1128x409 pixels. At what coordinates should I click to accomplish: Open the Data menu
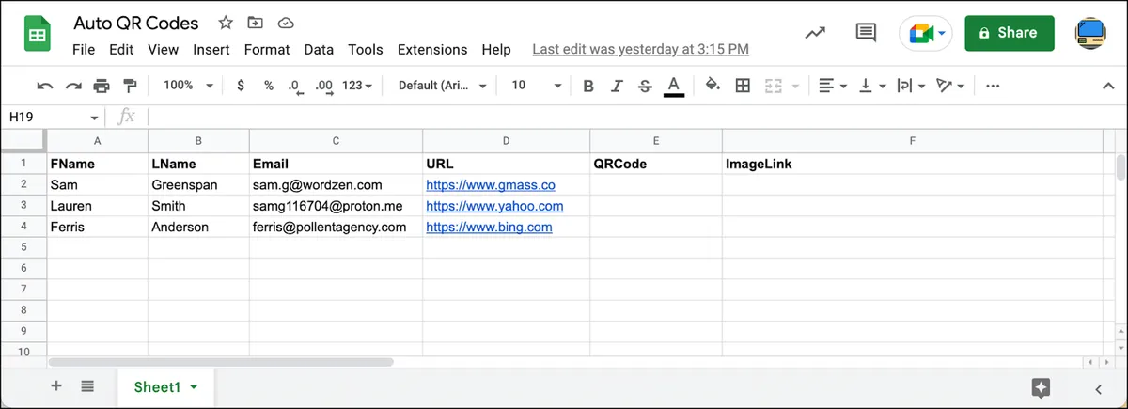point(319,50)
